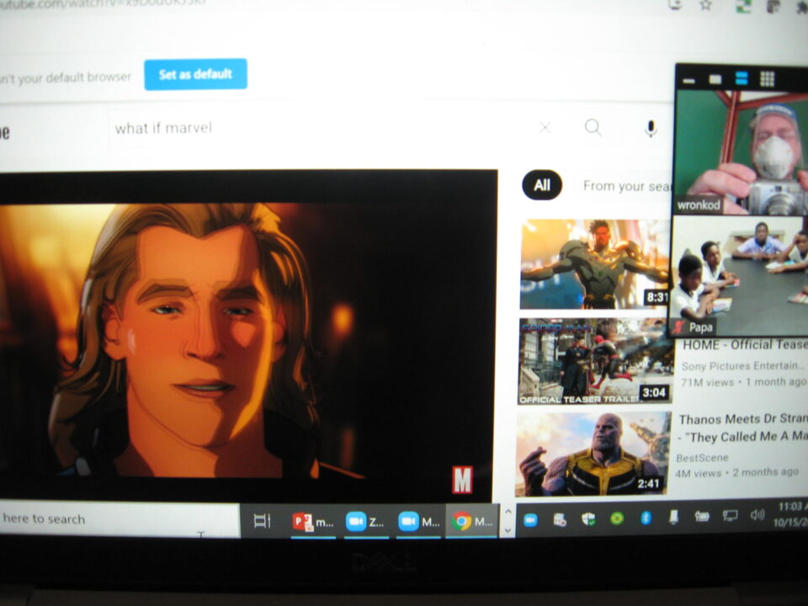Select the "All" filter chip
Image resolution: width=808 pixels, height=606 pixels.
[542, 185]
